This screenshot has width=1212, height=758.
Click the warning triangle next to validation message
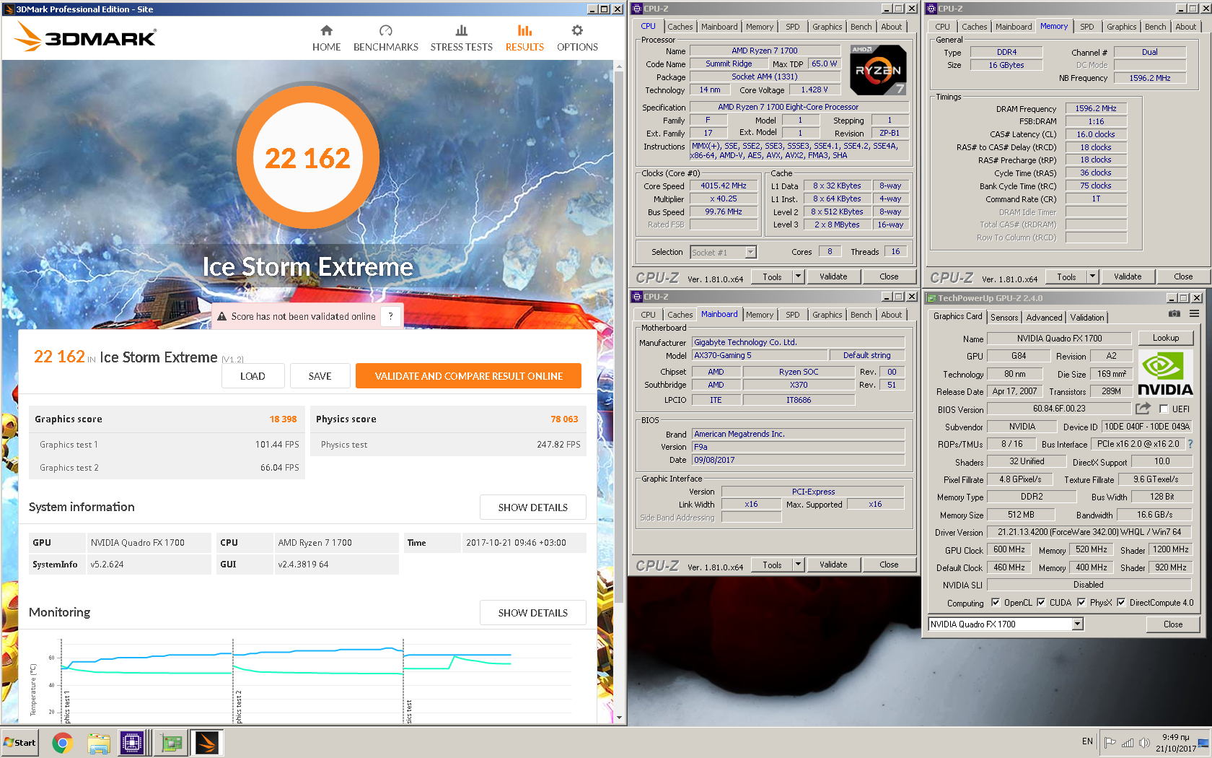[222, 316]
